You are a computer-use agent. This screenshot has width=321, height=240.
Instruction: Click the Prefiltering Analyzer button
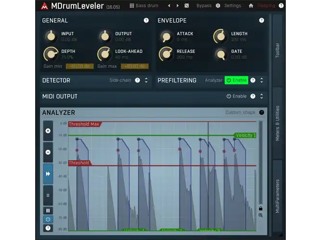pyautogui.click(x=214, y=80)
